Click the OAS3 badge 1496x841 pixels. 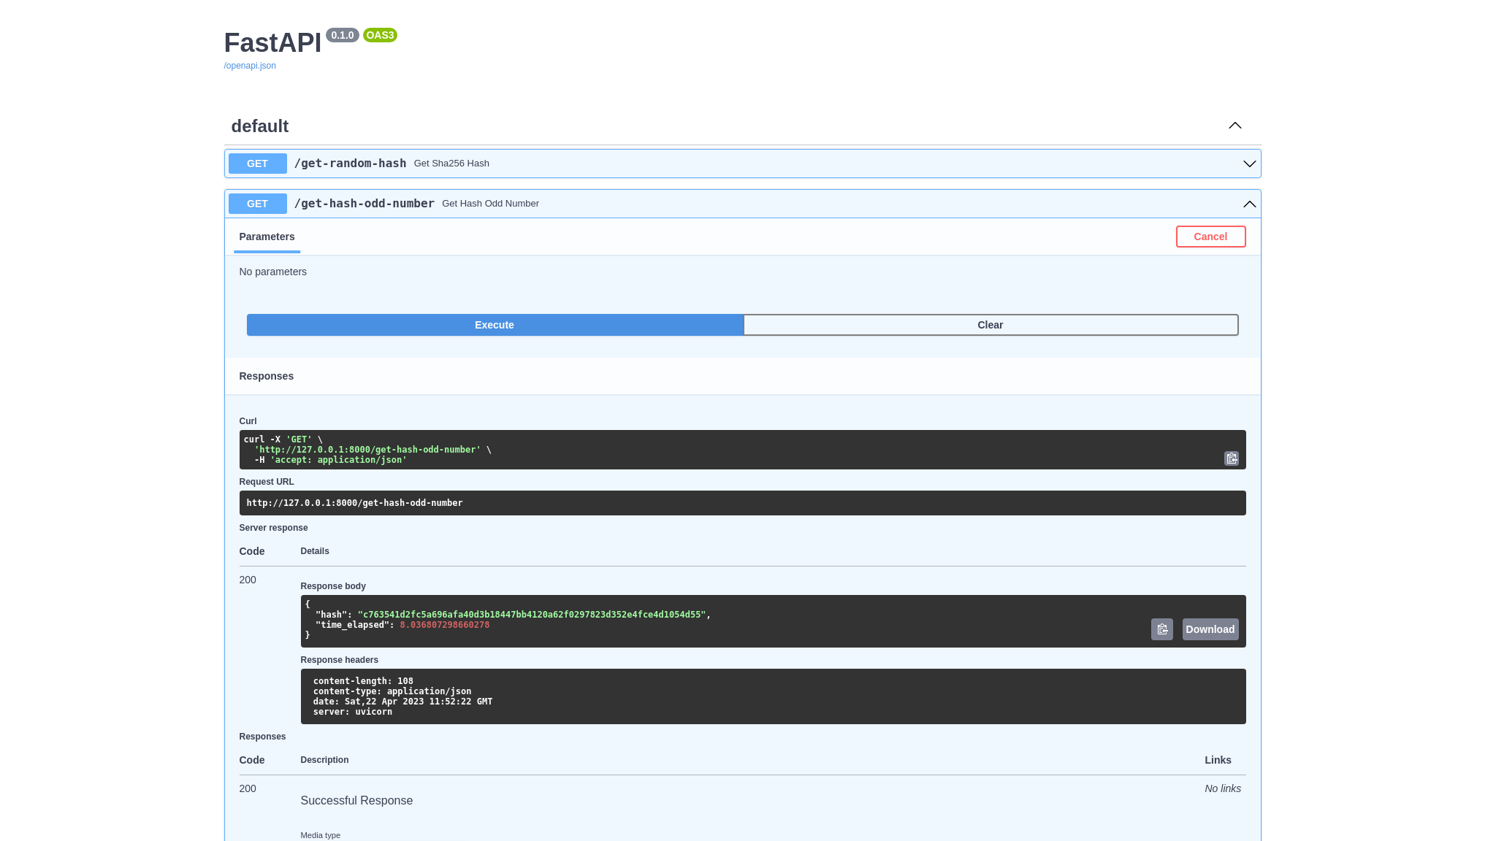(x=380, y=35)
